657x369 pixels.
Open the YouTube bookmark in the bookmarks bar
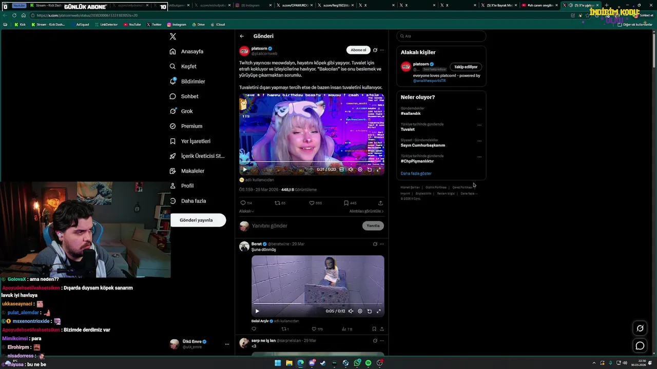(x=132, y=24)
